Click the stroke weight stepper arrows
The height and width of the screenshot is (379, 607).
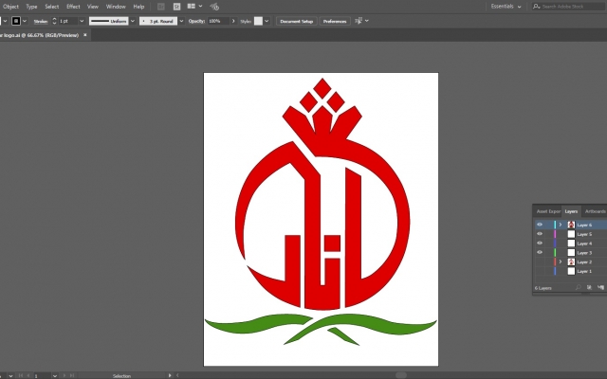(x=54, y=21)
